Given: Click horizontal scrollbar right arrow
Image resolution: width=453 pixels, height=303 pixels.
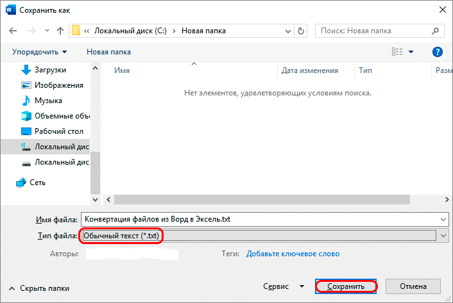Looking at the screenshot, I should click(447, 199).
